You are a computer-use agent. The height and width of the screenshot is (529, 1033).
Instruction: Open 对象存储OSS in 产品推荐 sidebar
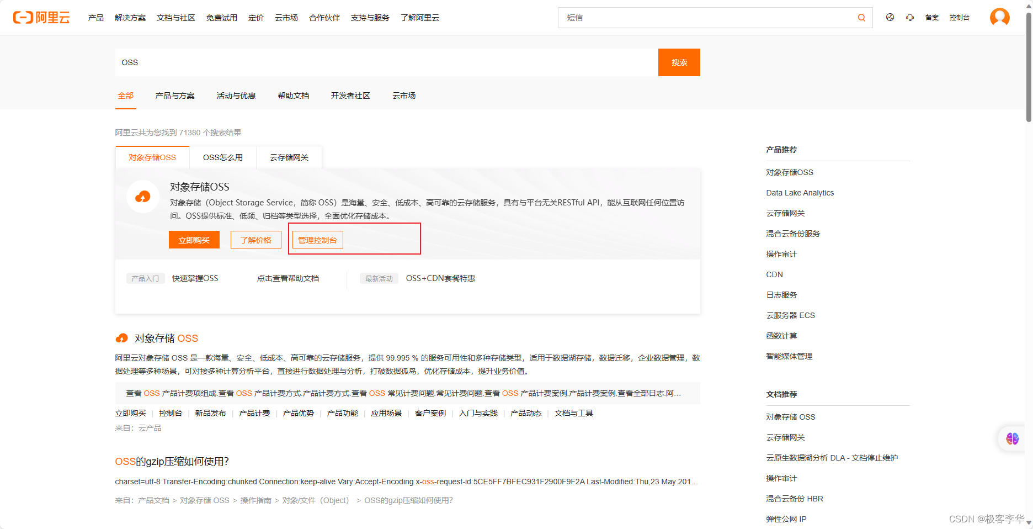[790, 172]
